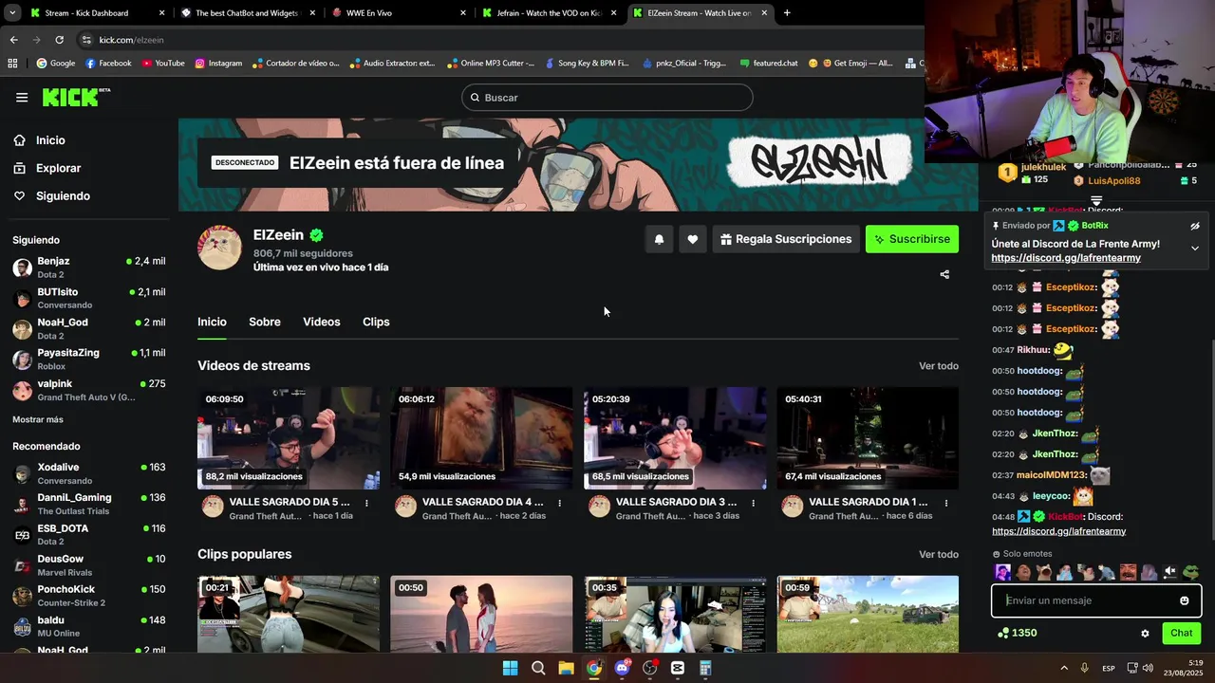Open Siguiendo in sidebar
Viewport: 1215px width, 683px height.
63,195
